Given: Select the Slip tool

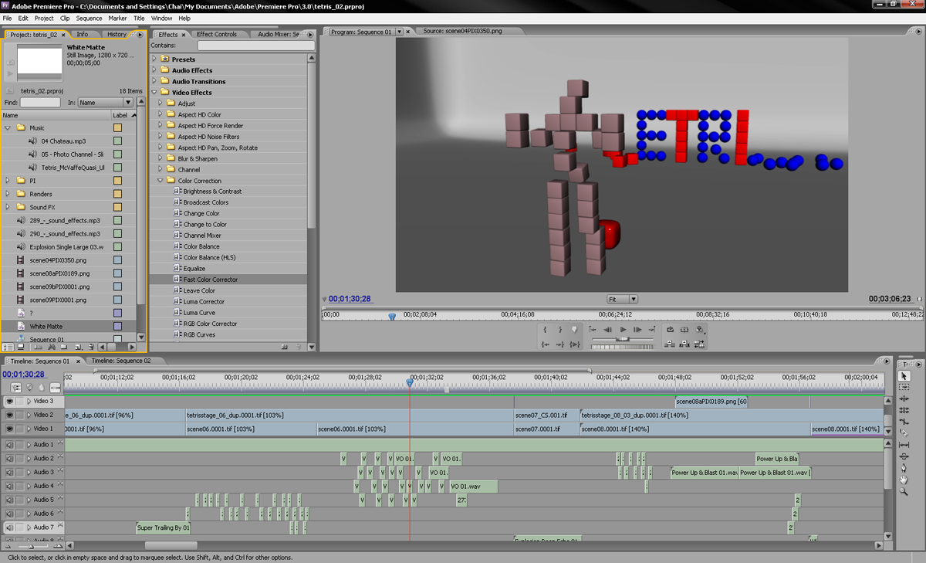Looking at the screenshot, I should click(x=904, y=445).
